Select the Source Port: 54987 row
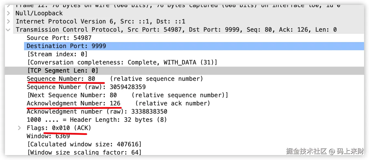 (59, 38)
